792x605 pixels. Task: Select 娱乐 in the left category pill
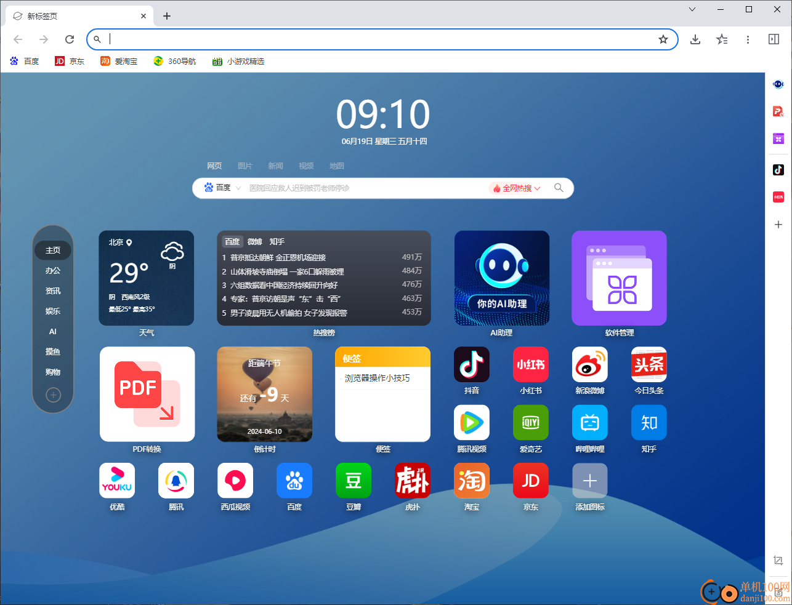53,311
